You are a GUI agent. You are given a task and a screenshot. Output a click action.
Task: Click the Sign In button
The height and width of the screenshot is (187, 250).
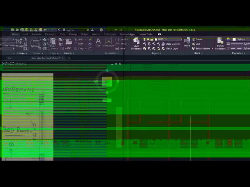click(68, 30)
